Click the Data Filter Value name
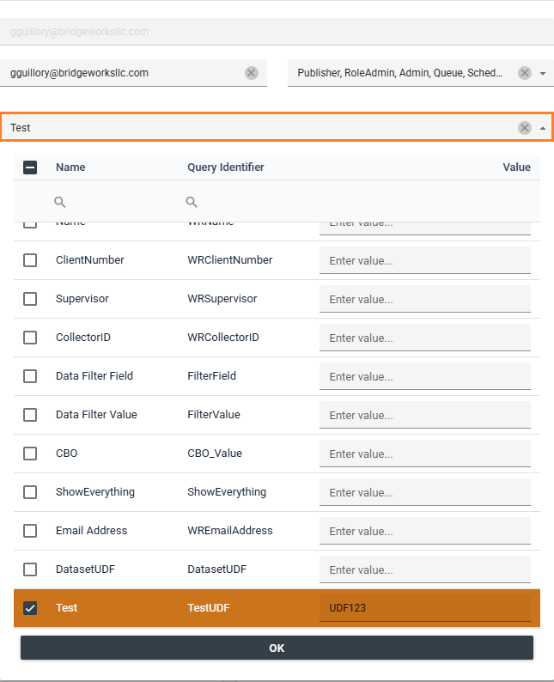 (x=96, y=415)
